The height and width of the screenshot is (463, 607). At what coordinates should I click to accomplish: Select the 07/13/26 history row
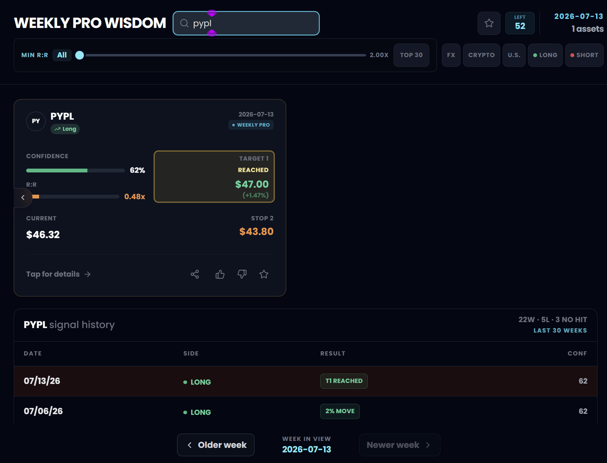point(306,381)
